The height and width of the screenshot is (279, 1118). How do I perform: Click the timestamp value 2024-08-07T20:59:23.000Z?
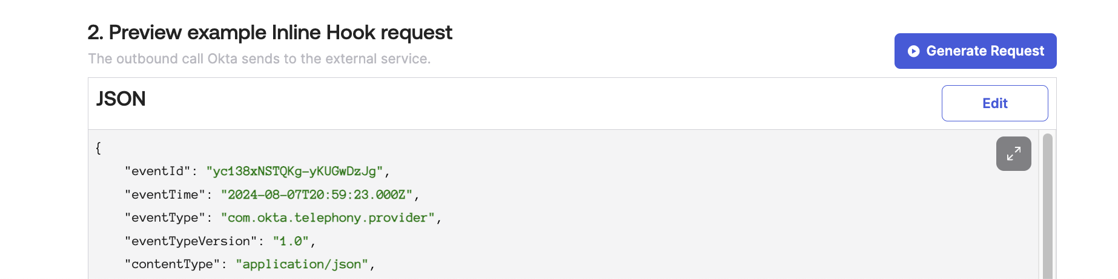316,195
